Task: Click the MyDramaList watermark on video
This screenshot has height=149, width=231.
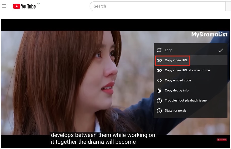Action: [209, 35]
